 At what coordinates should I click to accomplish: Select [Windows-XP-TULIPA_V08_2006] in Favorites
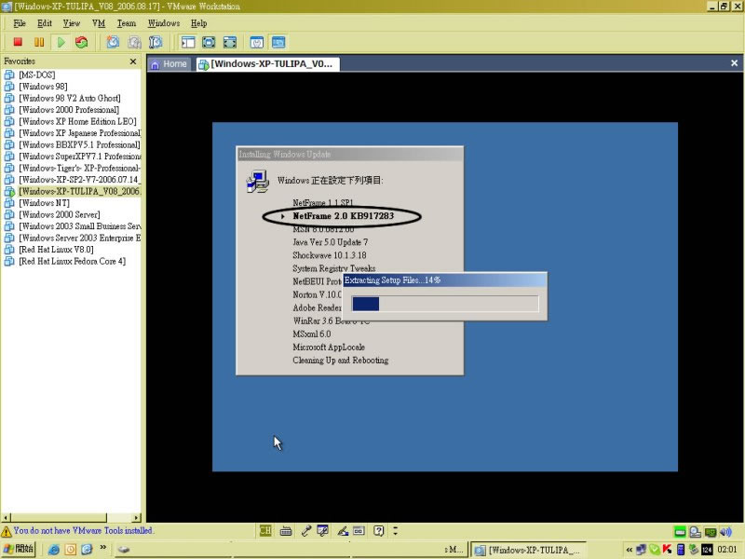(x=73, y=191)
